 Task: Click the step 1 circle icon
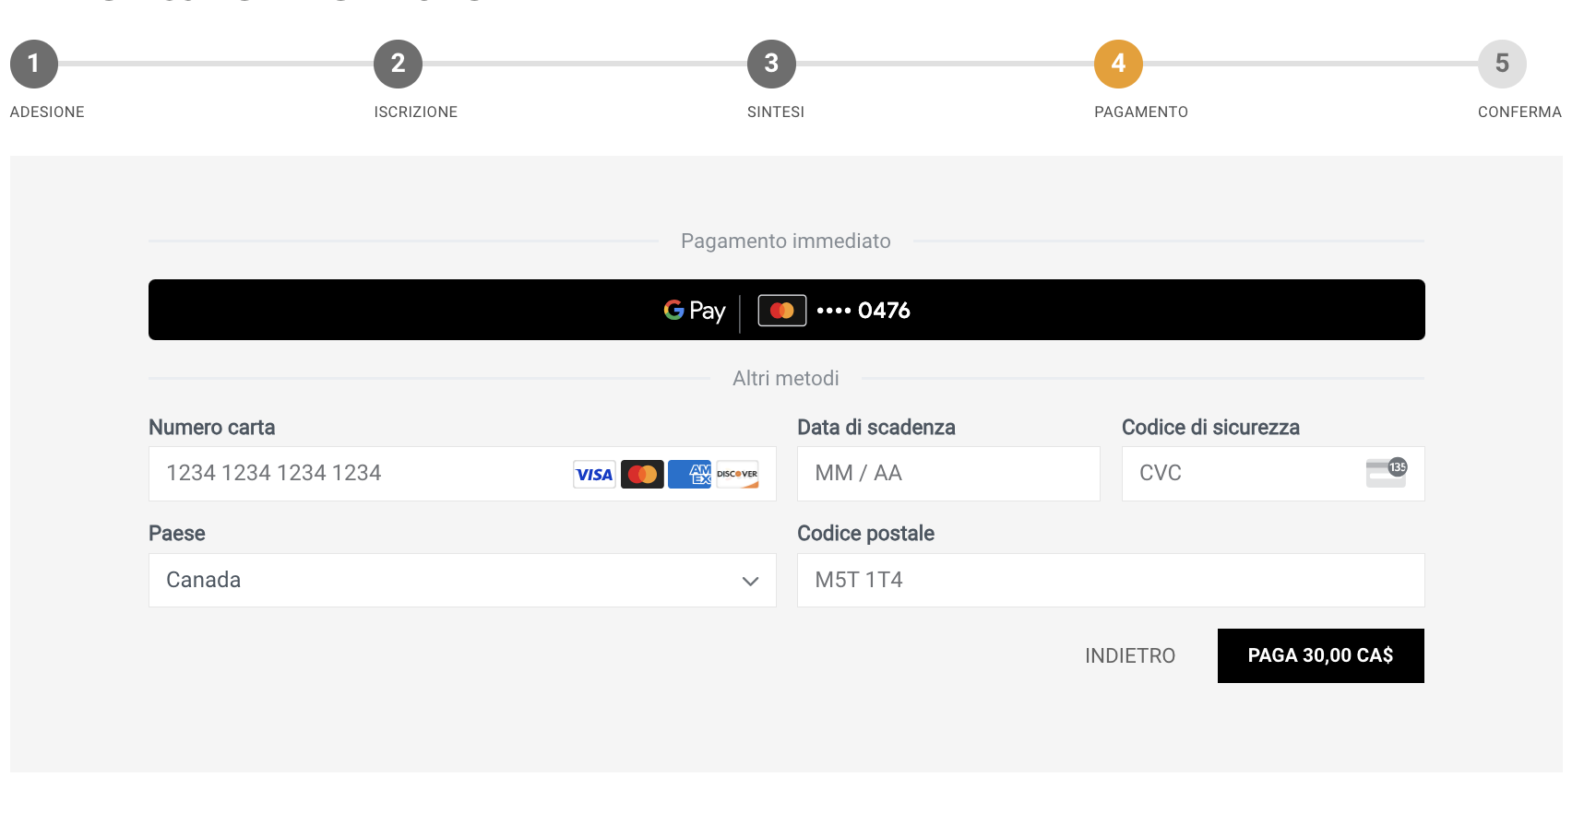tap(34, 65)
